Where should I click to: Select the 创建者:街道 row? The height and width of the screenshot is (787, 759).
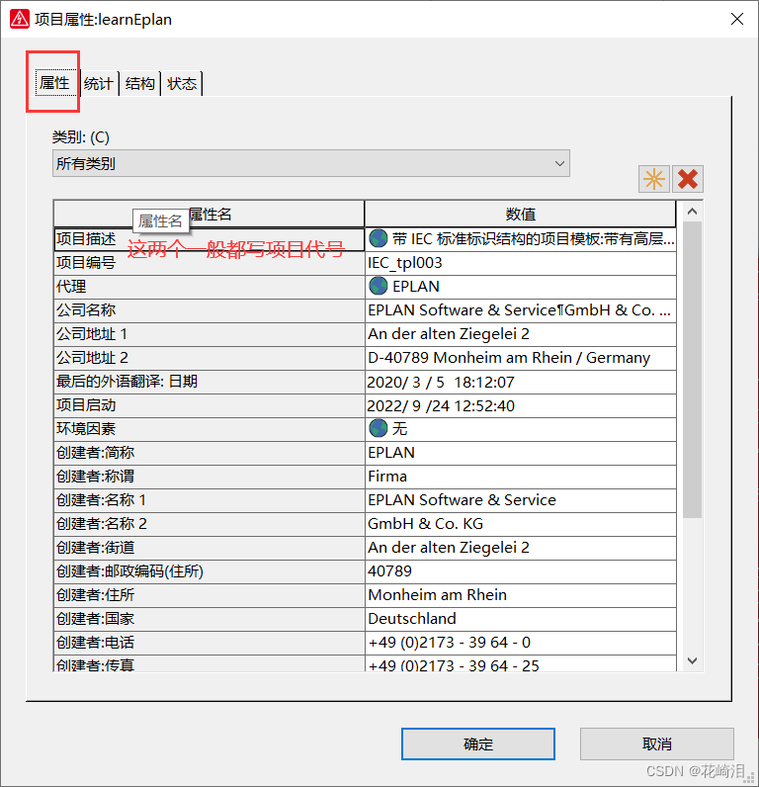click(x=209, y=547)
